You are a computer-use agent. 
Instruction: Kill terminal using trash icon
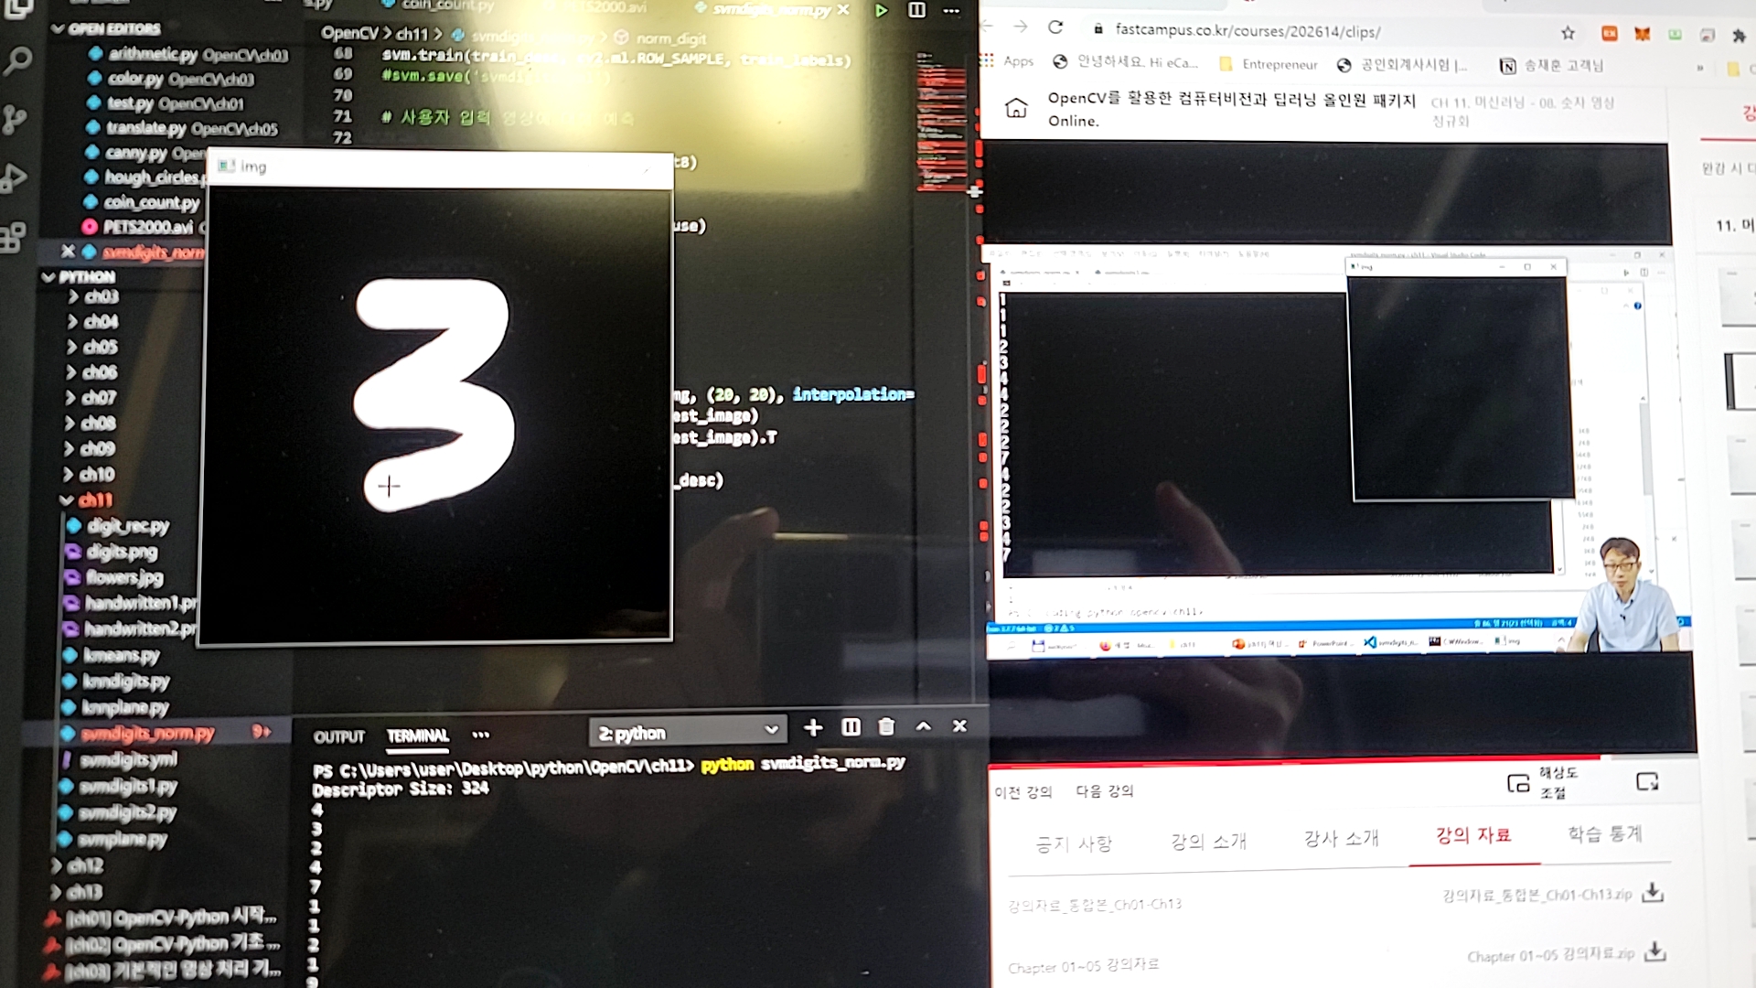click(886, 727)
